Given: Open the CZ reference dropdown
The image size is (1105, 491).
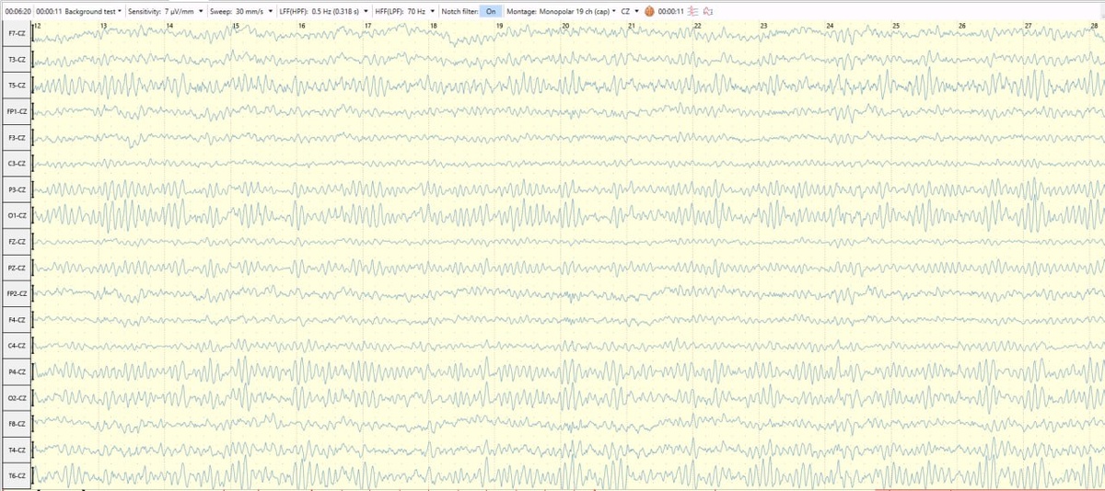Looking at the screenshot, I should [x=631, y=11].
